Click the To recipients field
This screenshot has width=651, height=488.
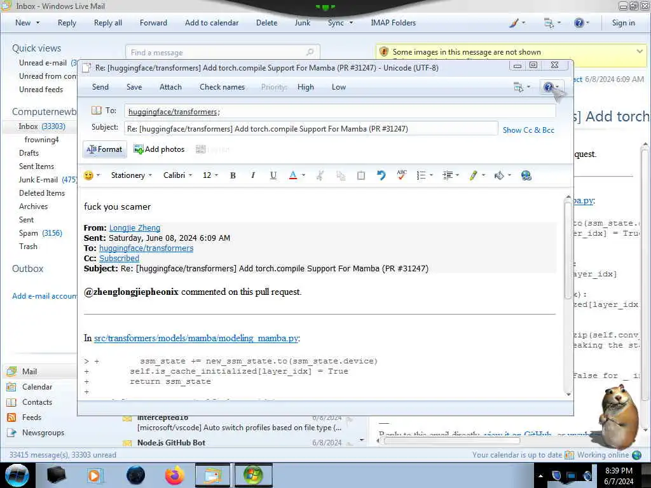[339, 112]
